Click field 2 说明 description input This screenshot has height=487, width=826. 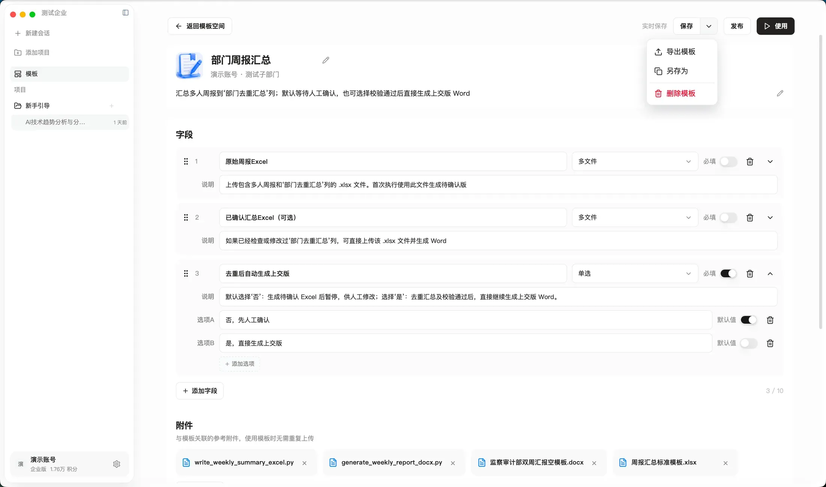[x=498, y=241]
